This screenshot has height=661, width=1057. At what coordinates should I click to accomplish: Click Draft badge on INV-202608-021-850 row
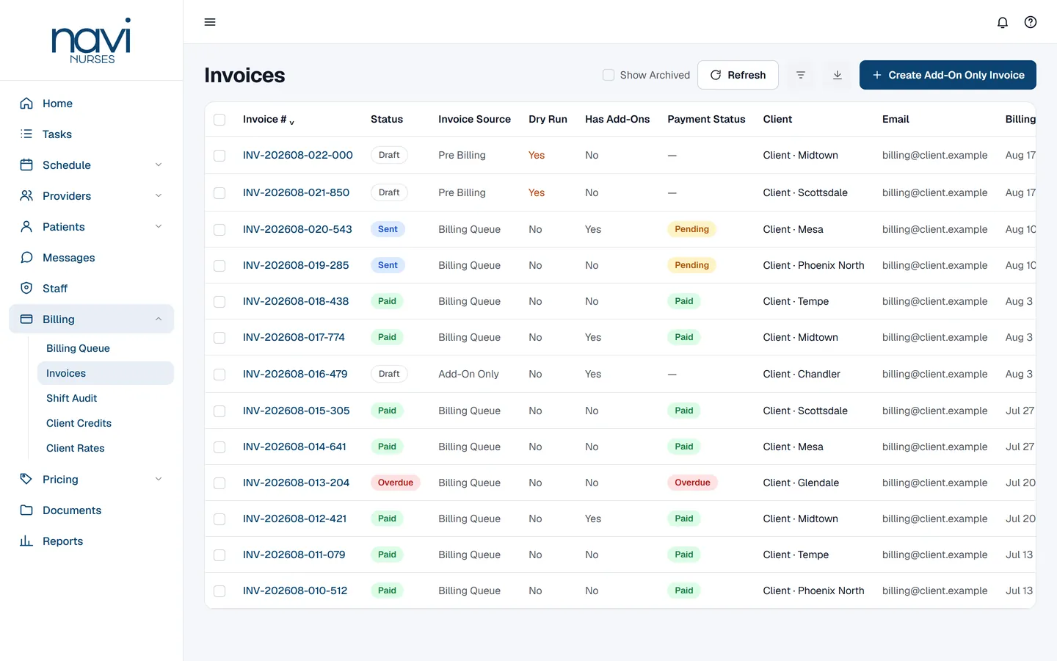click(389, 192)
